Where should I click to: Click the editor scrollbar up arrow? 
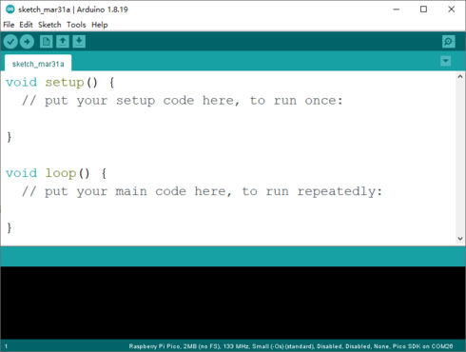(460, 76)
